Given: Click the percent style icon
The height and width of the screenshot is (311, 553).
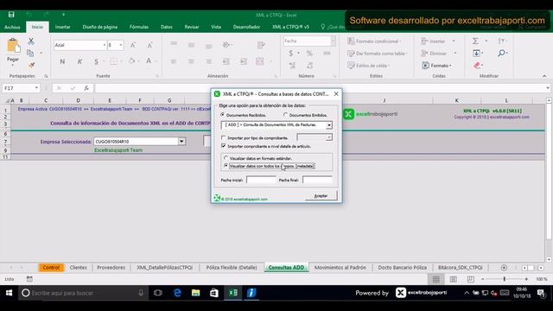Looking at the screenshot, I should pyautogui.click(x=309, y=54).
